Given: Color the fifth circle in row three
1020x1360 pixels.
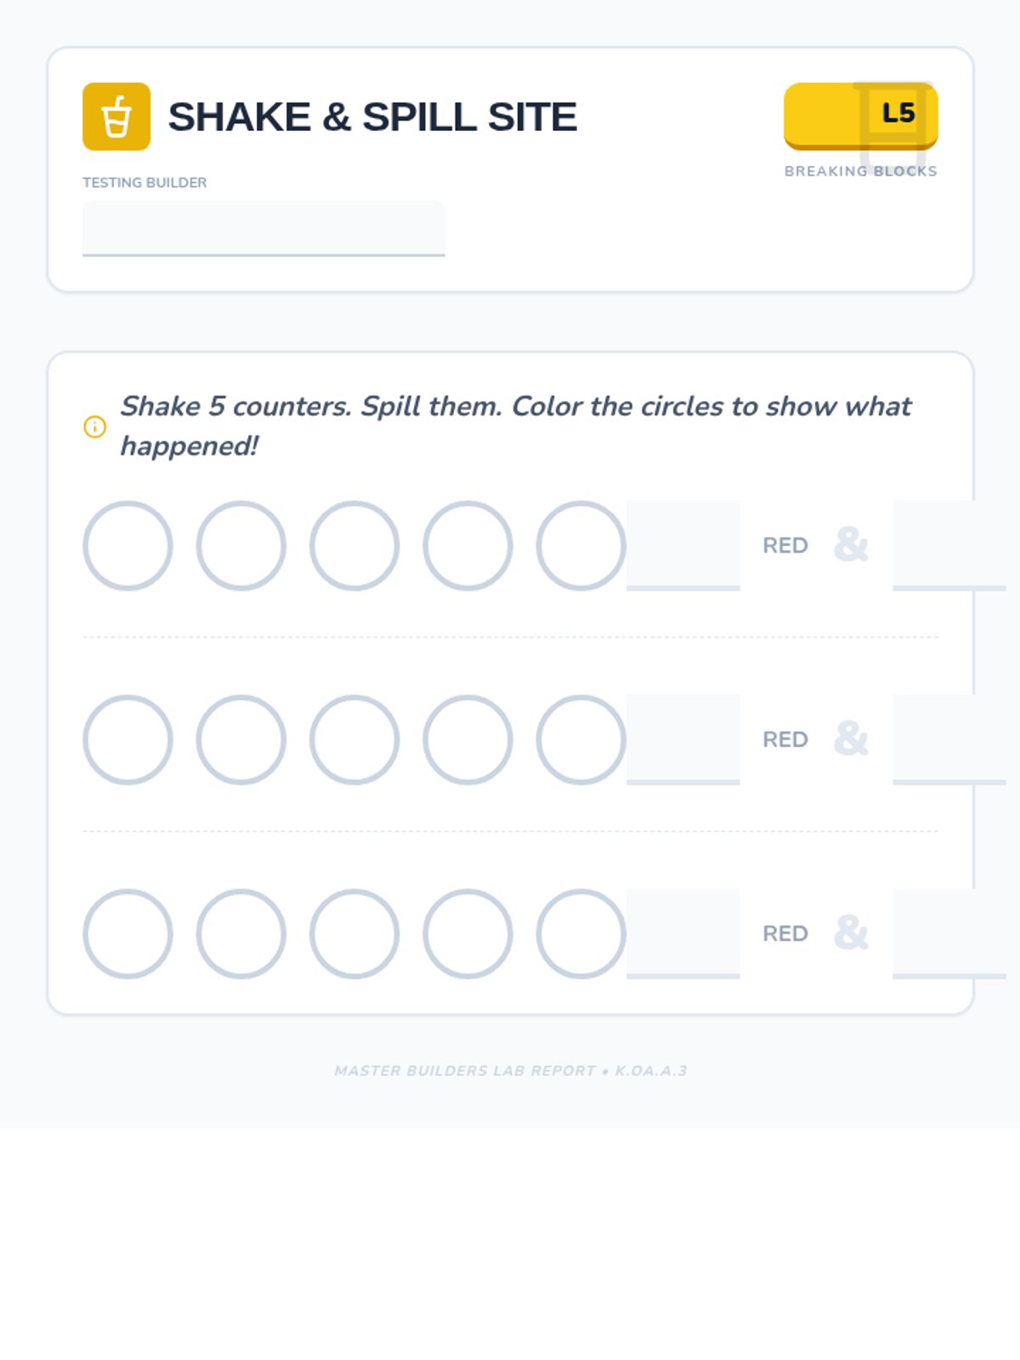Looking at the screenshot, I should (x=581, y=934).
